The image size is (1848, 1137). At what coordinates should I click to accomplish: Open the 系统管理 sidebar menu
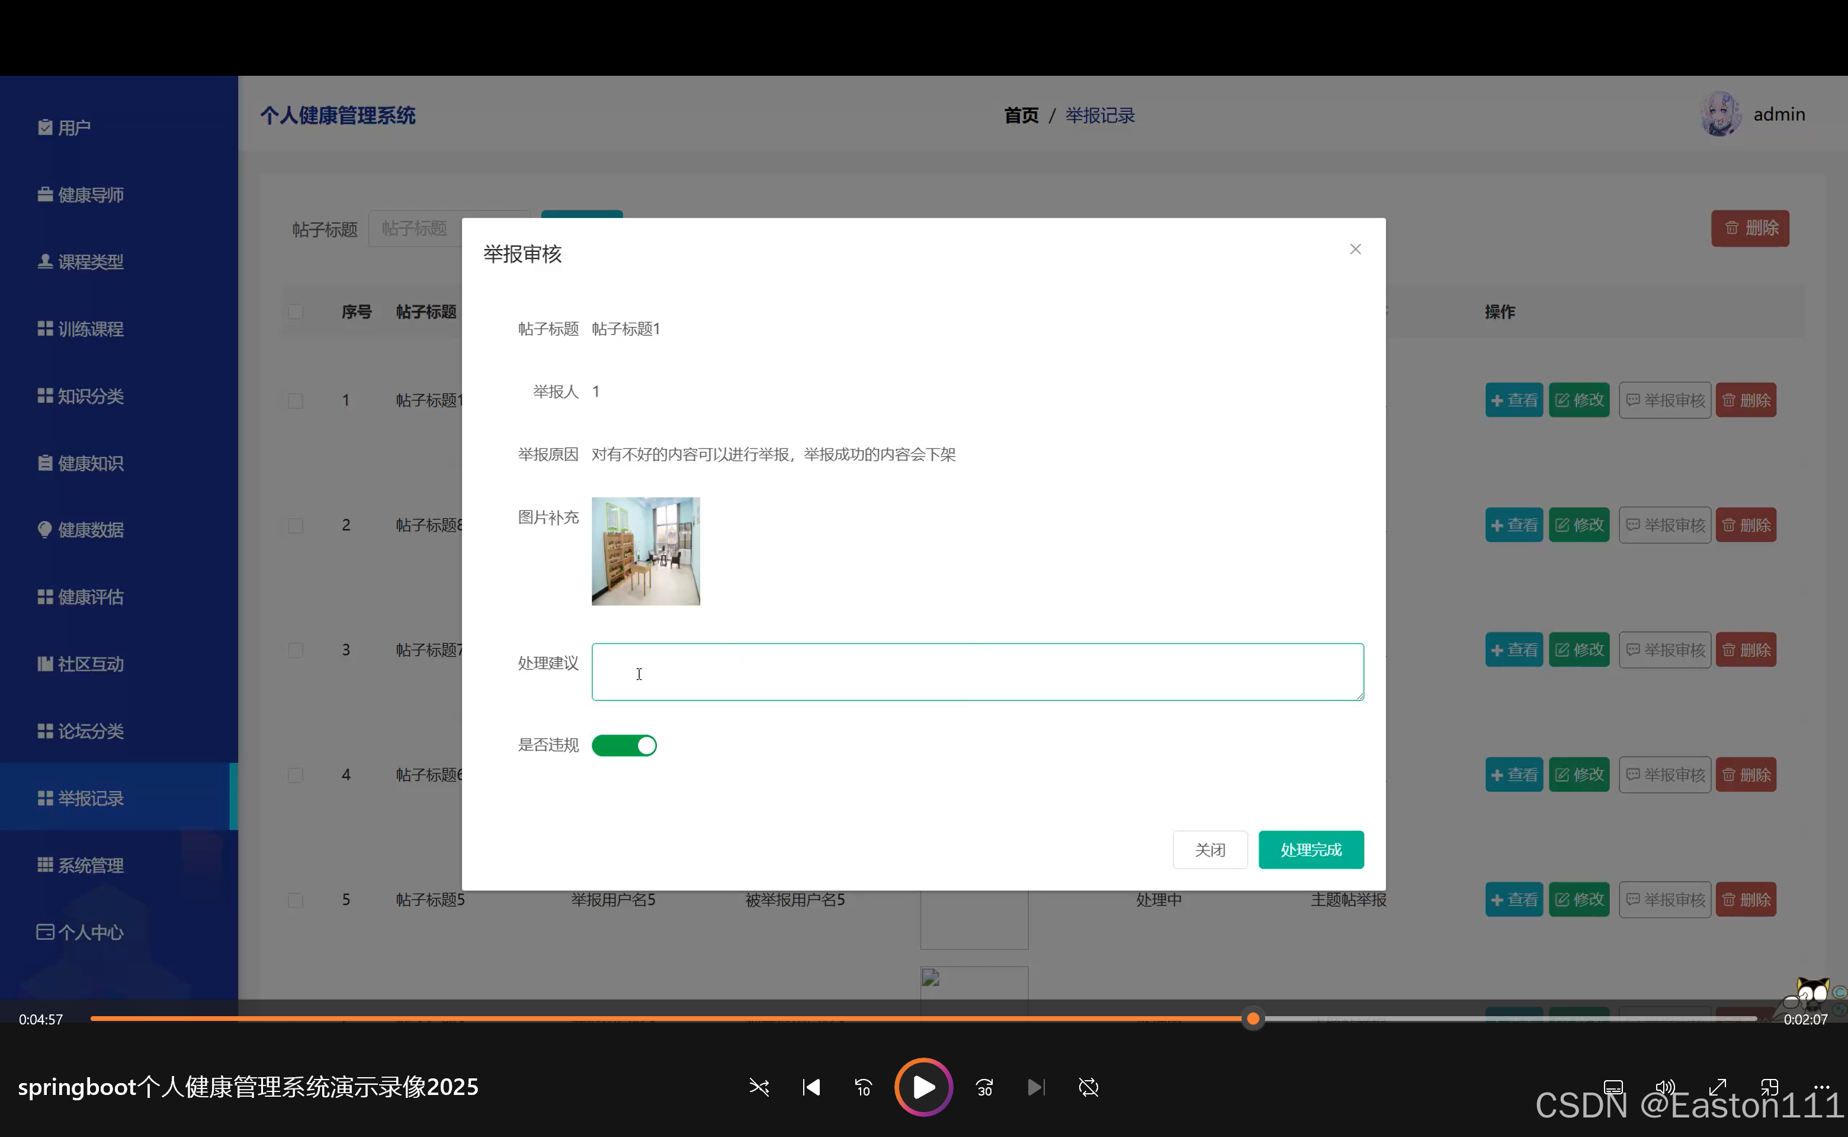(90, 866)
